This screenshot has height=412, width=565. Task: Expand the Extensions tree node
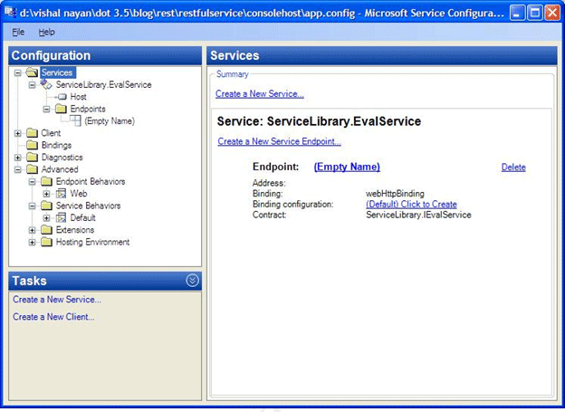[33, 230]
